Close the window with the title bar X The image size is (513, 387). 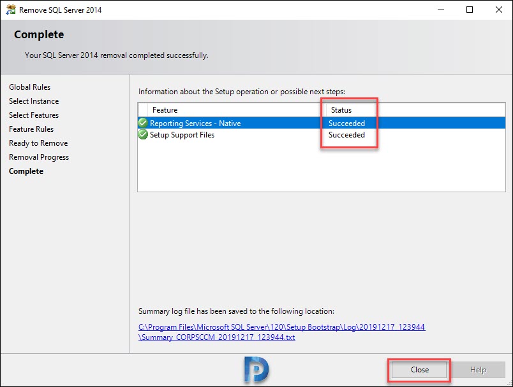[x=498, y=10]
